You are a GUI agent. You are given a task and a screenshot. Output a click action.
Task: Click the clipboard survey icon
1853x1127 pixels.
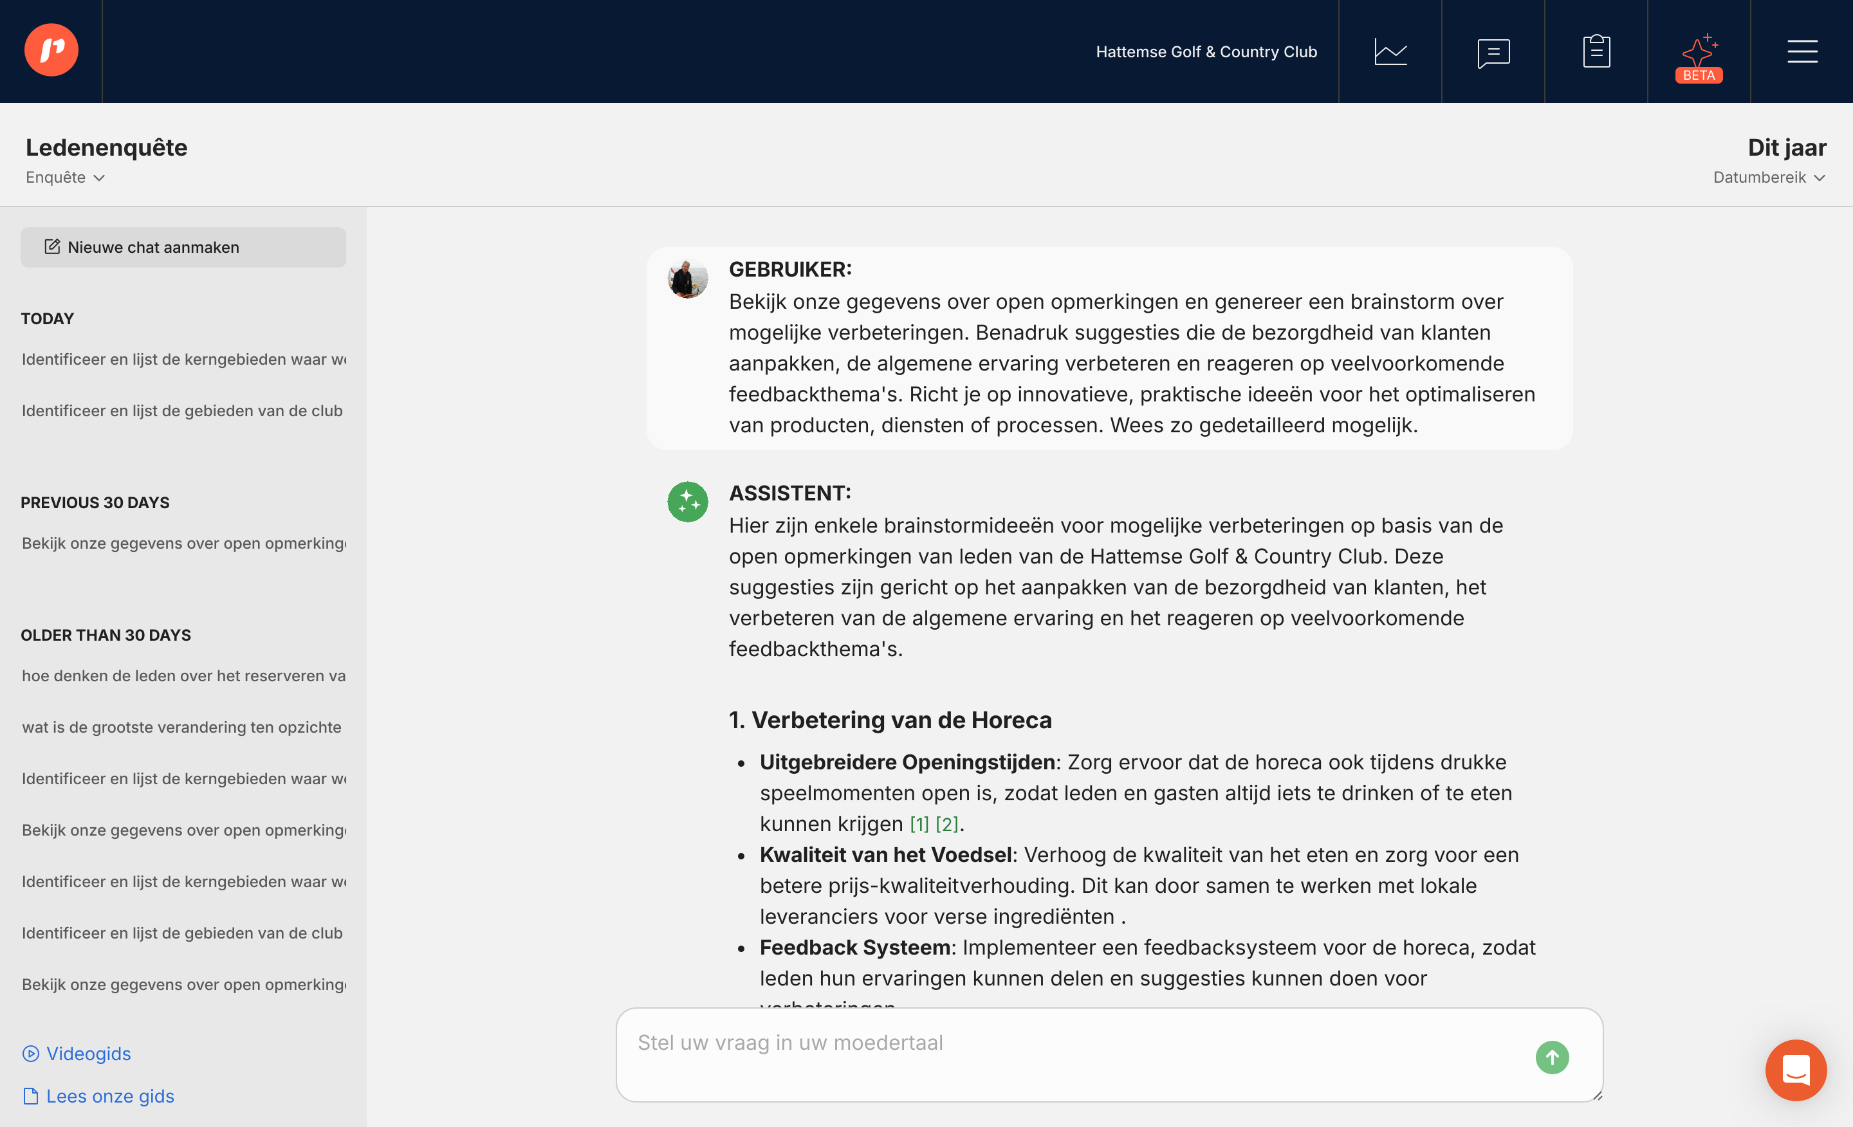click(1596, 51)
